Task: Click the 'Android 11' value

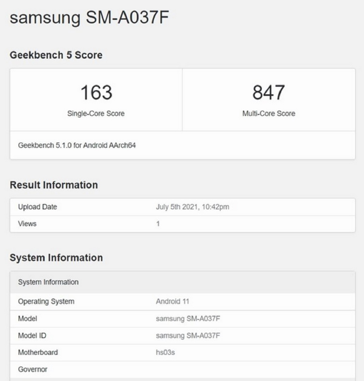Action: [x=173, y=301]
